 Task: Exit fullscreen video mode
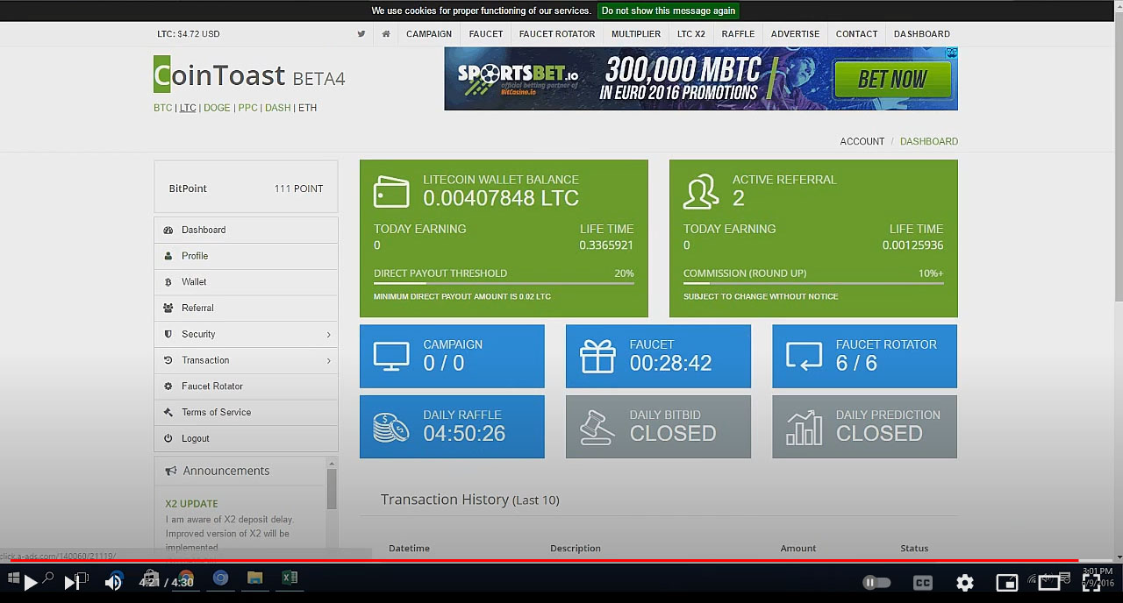click(1091, 582)
